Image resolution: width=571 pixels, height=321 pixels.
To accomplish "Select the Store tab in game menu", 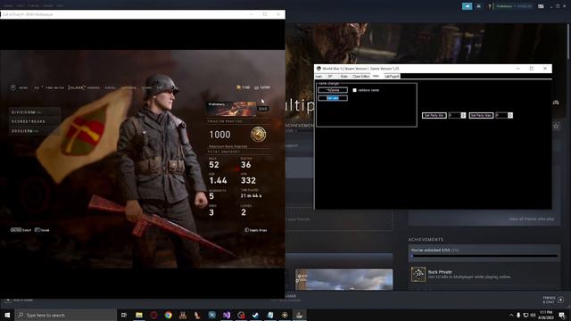I will [146, 87].
